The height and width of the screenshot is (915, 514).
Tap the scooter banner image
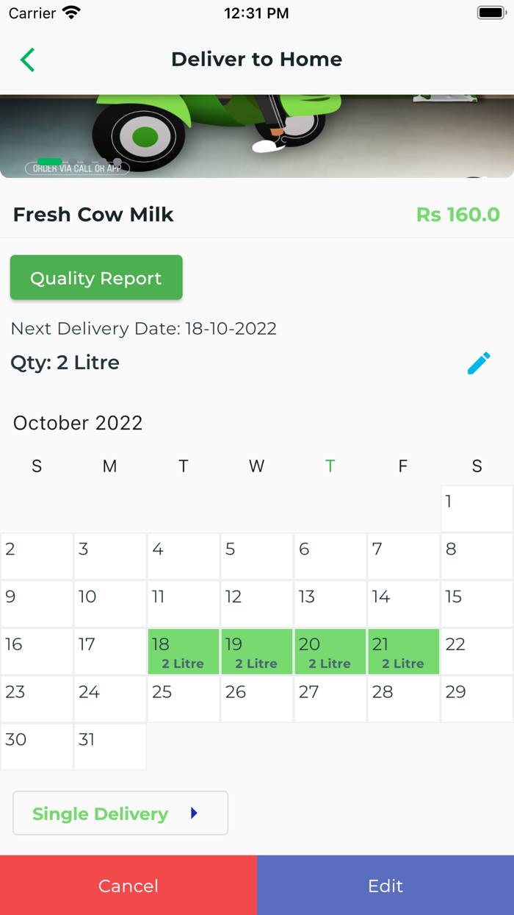(x=257, y=136)
